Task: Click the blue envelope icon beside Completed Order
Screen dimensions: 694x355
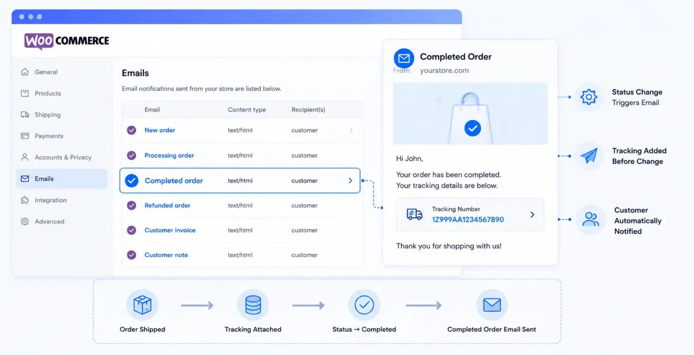Action: tap(404, 58)
